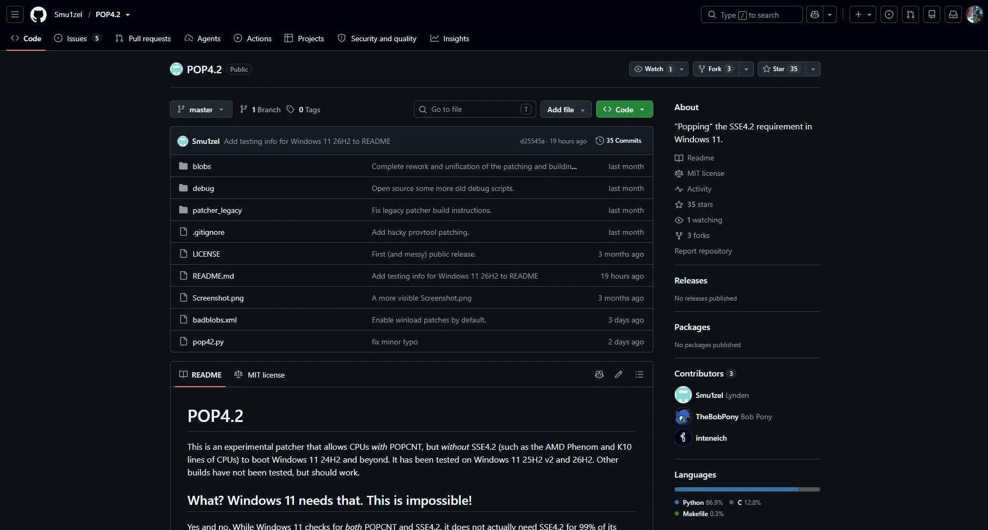Open the TheBobPony contributor avatar

(x=683, y=416)
